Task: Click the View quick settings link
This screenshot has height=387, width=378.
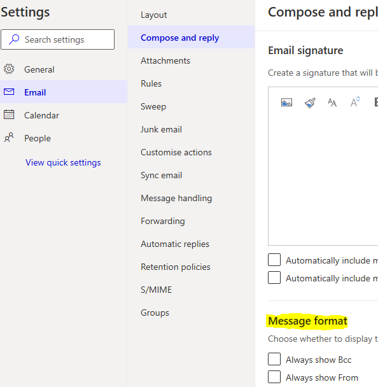Action: tap(63, 162)
